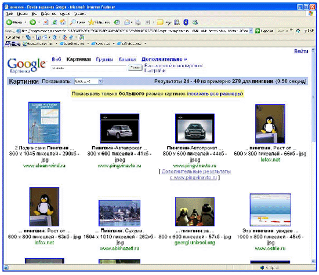This screenshot has width=319, height=275.
Task: Click the 'показать все размеры' link
Action: (215, 94)
